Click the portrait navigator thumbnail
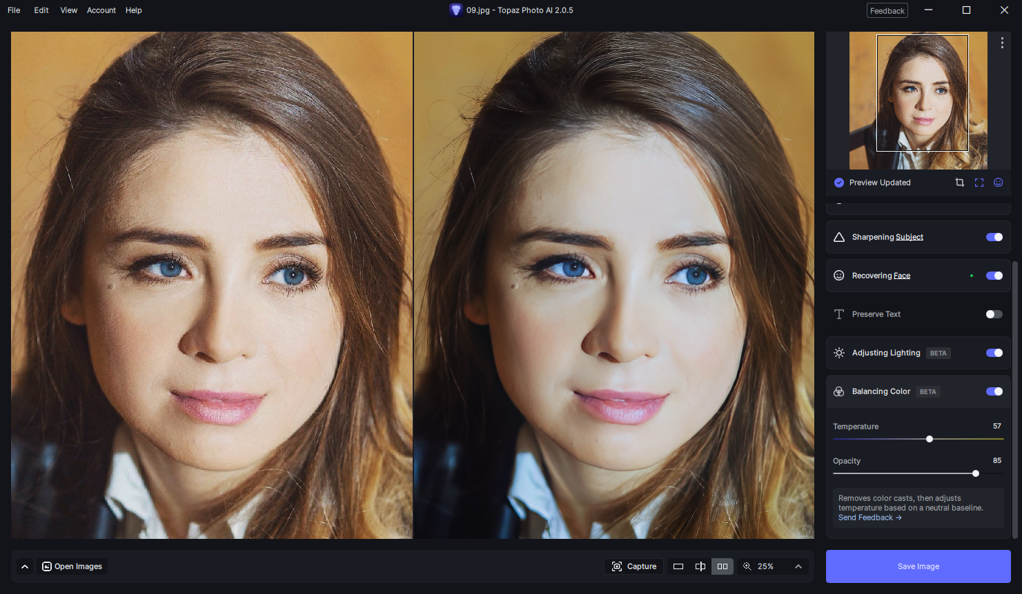 (918, 101)
